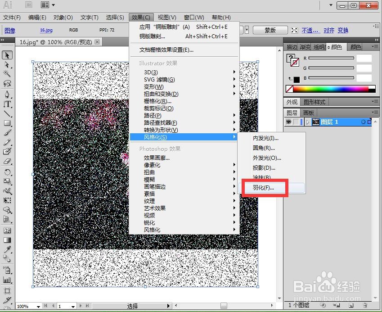The height and width of the screenshot is (312, 382).
Task: Select the Type tool
Action: [x=7, y=104]
